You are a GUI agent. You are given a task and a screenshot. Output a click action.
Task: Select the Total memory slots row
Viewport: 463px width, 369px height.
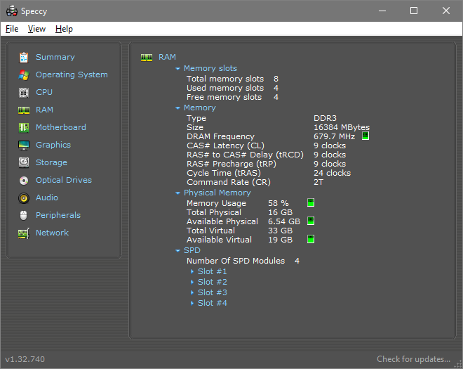[x=232, y=79]
